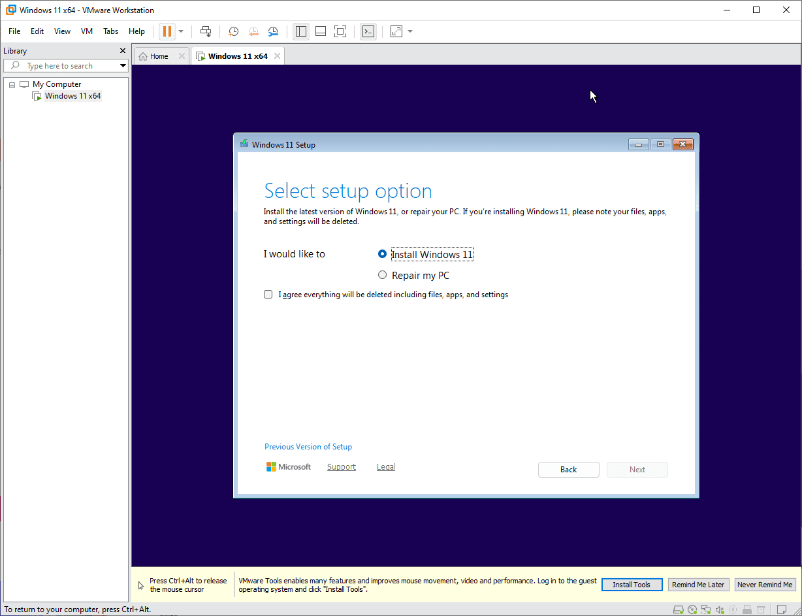This screenshot has width=802, height=616.
Task: Take a snapshot of the VM
Action: pos(234,31)
